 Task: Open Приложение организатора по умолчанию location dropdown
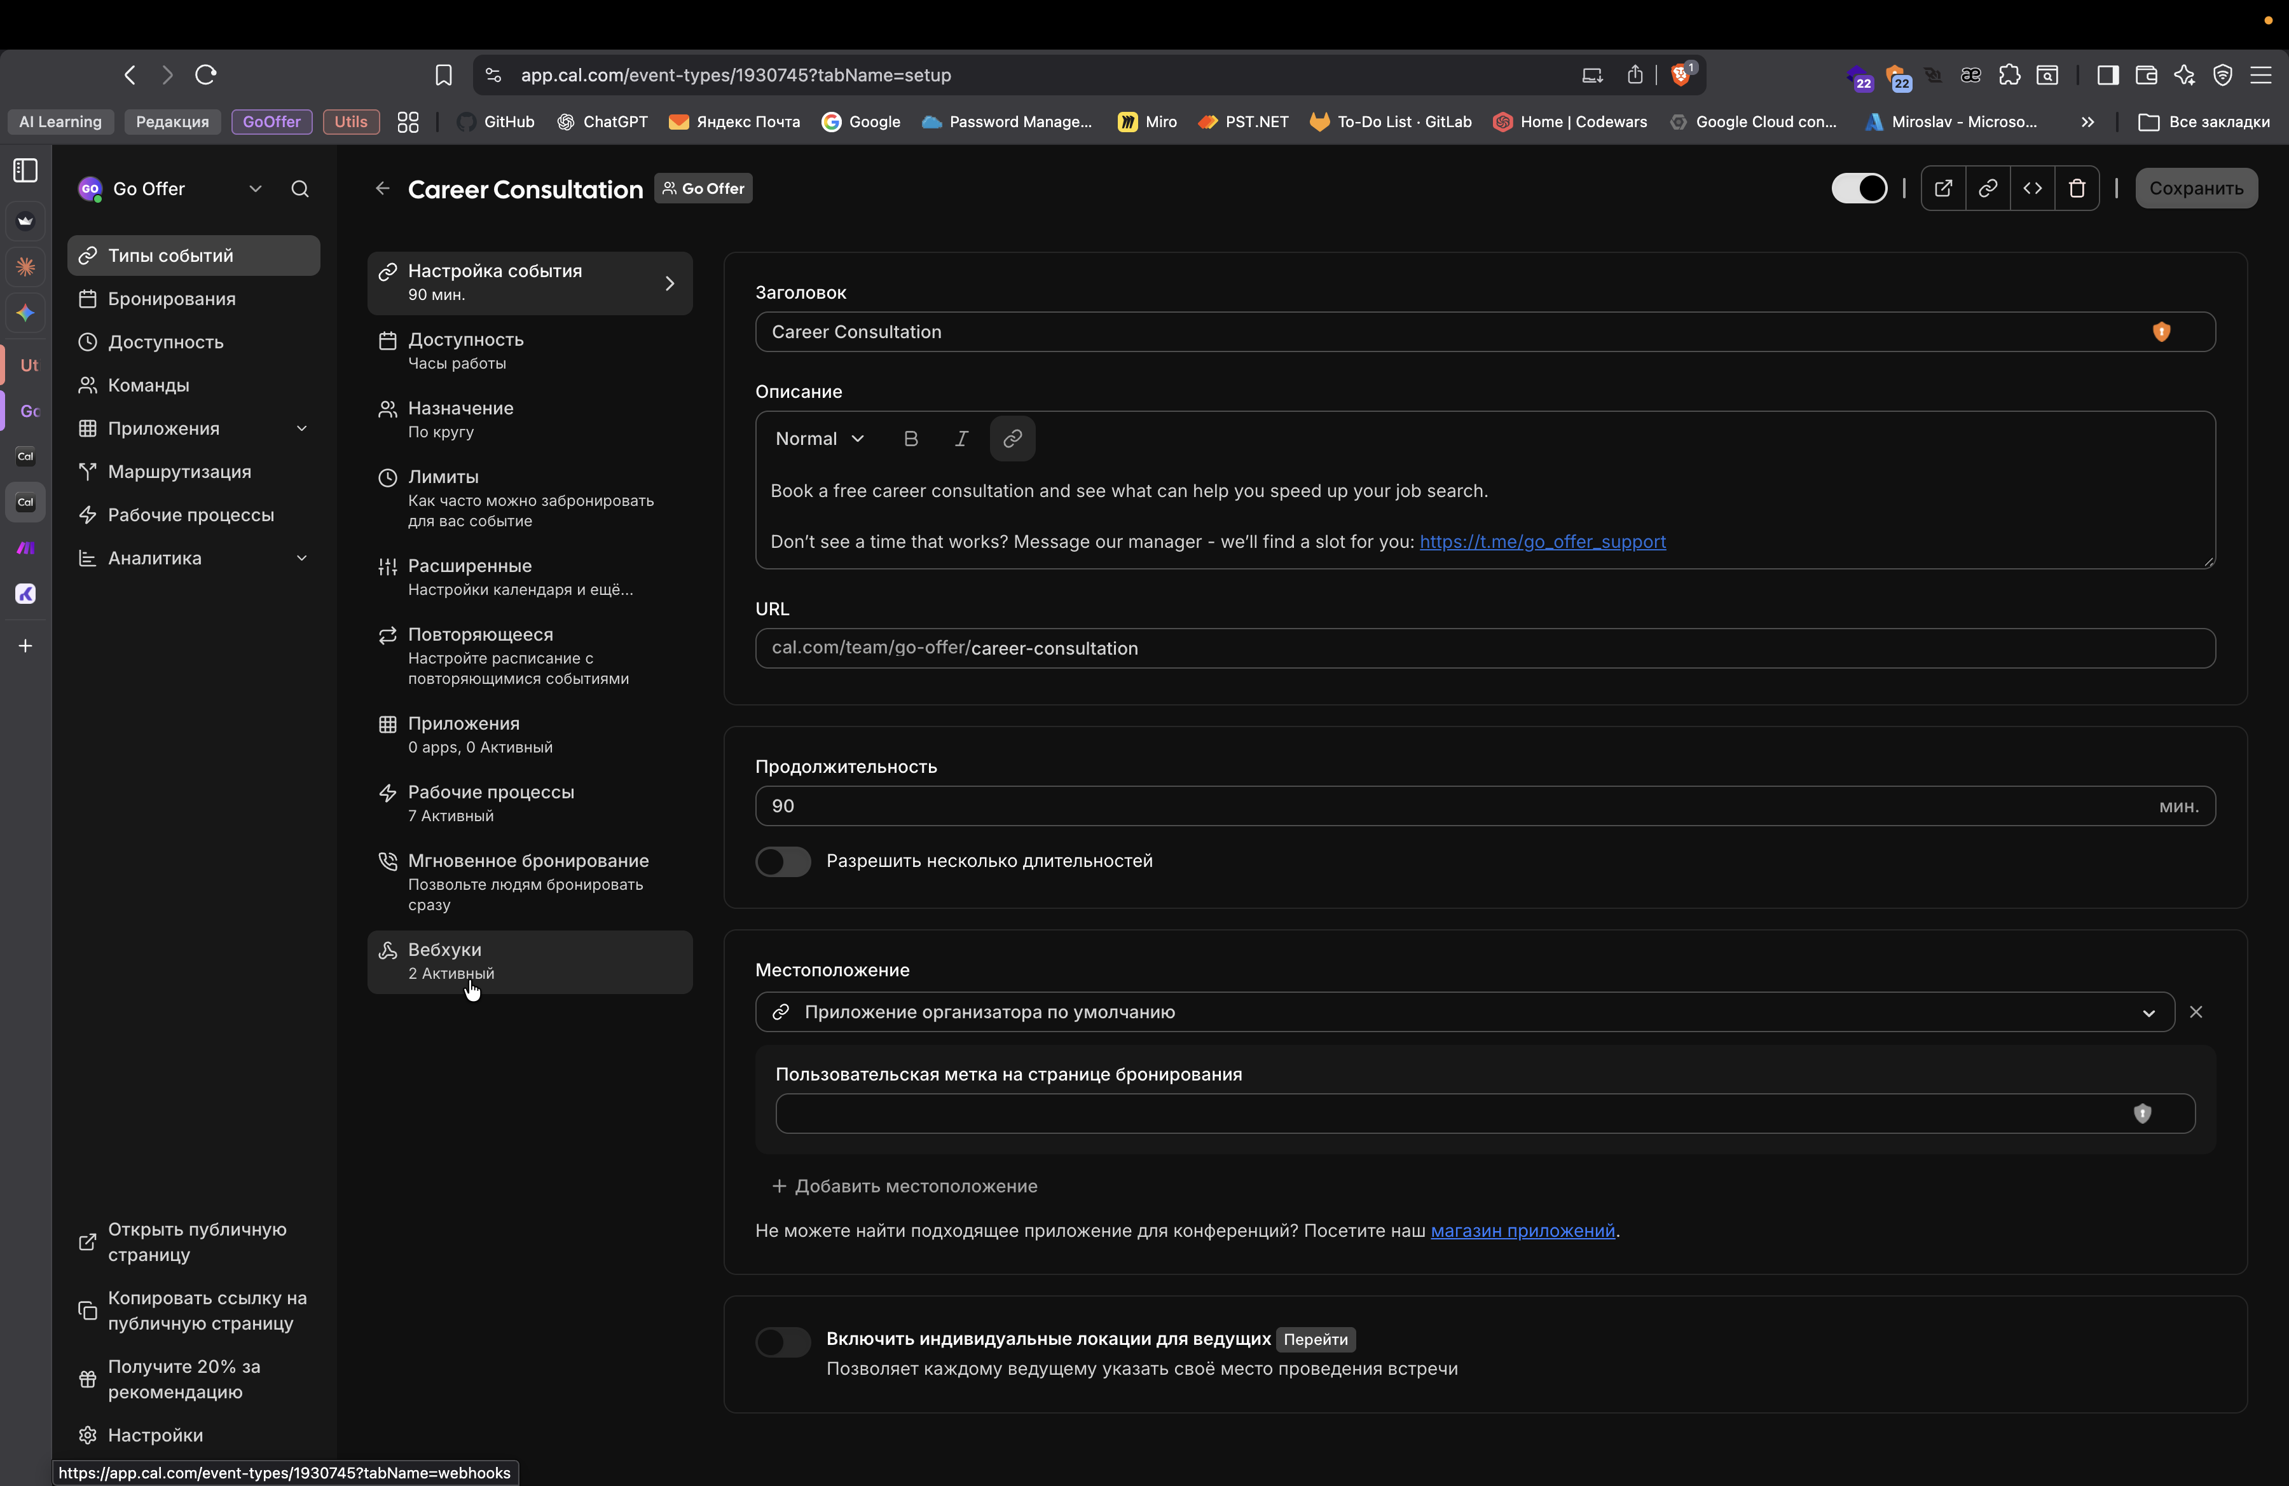click(1464, 1012)
